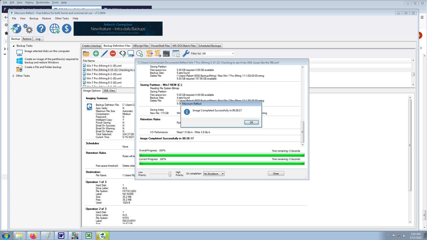Toggle checkbox for Win 7 Pro (Mrimg 9-3-18).xml
Screen dimensions: 427x240
coord(84,82)
